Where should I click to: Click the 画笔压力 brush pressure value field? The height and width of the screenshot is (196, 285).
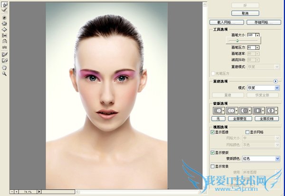pyautogui.click(x=251, y=47)
